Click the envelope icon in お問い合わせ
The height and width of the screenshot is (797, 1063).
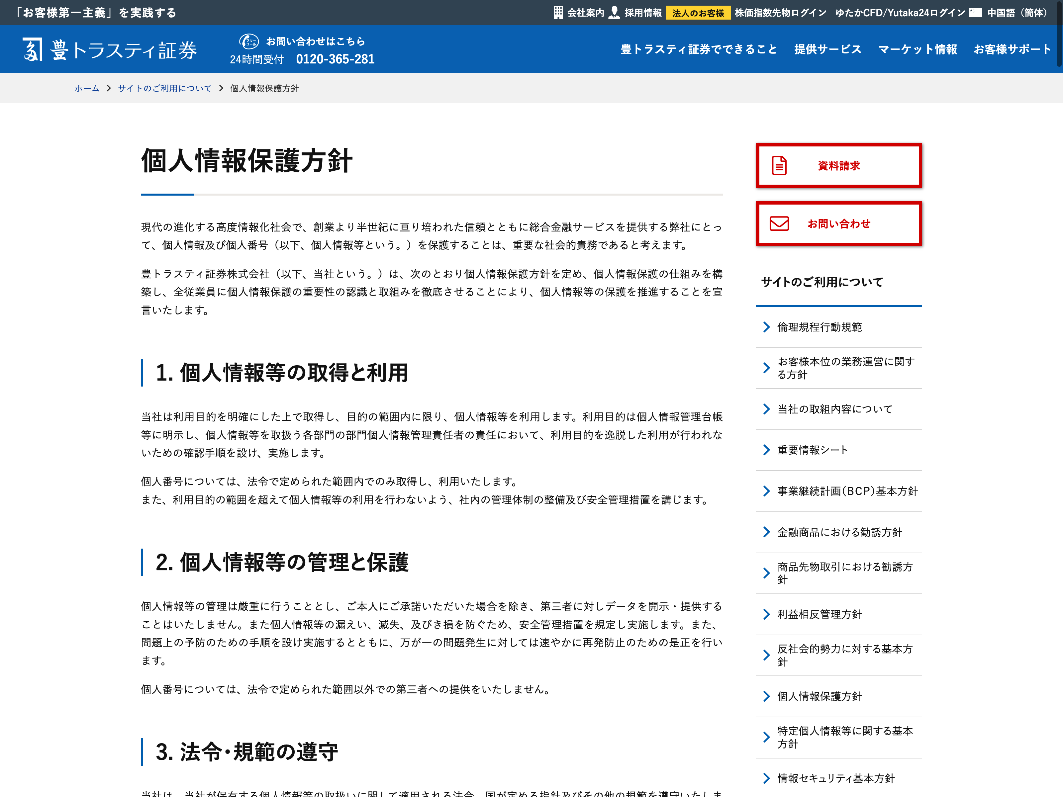(779, 224)
